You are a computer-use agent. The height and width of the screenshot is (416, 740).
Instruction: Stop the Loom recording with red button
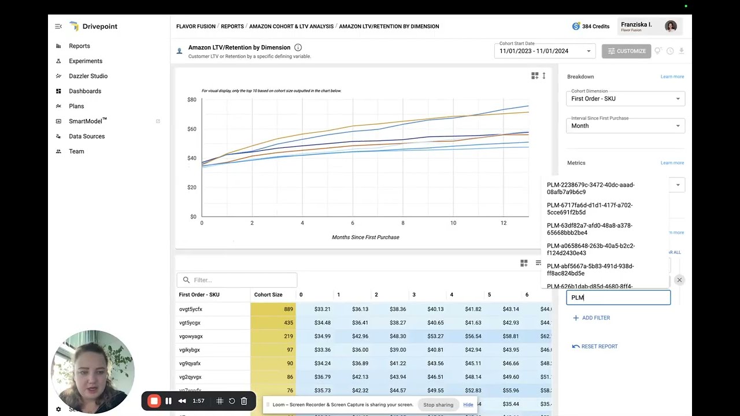[x=154, y=401]
